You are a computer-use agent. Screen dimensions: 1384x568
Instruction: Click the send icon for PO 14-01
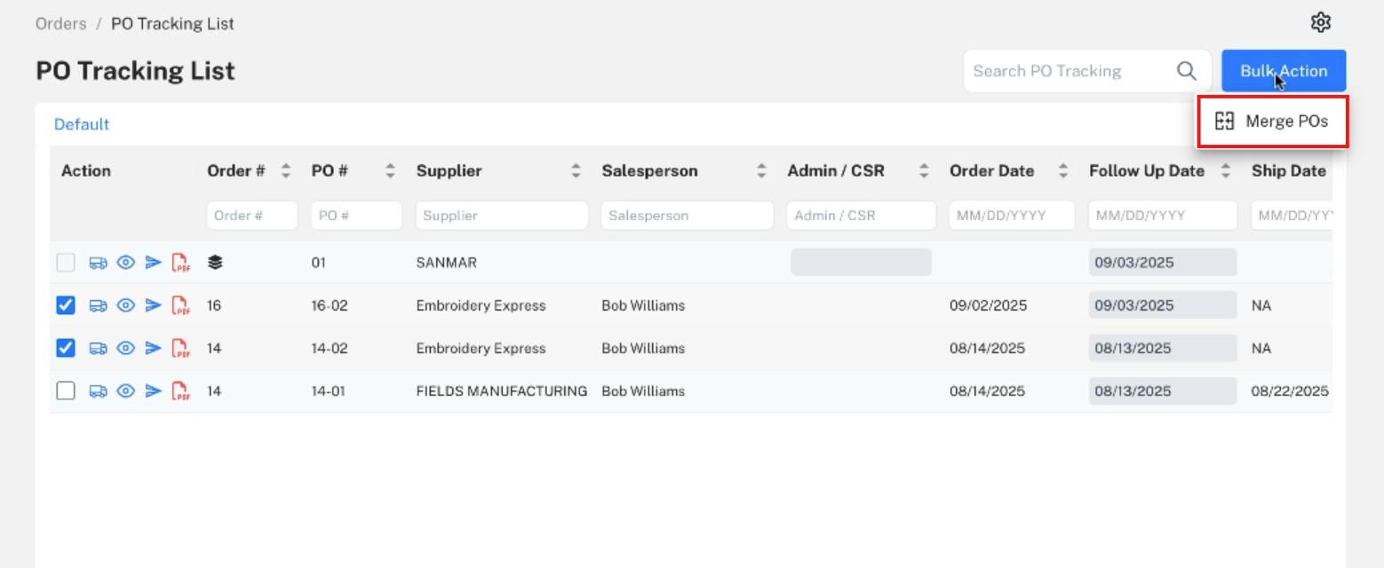[x=153, y=390]
